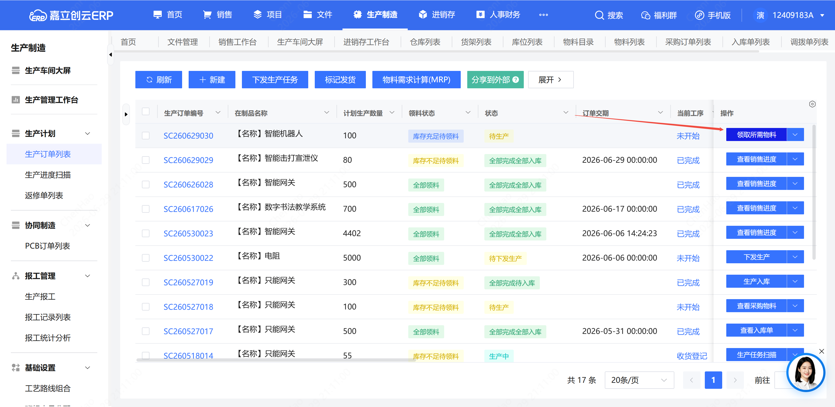Open the 人事财务 icon
This screenshot has height=407, width=835.
pyautogui.click(x=480, y=15)
